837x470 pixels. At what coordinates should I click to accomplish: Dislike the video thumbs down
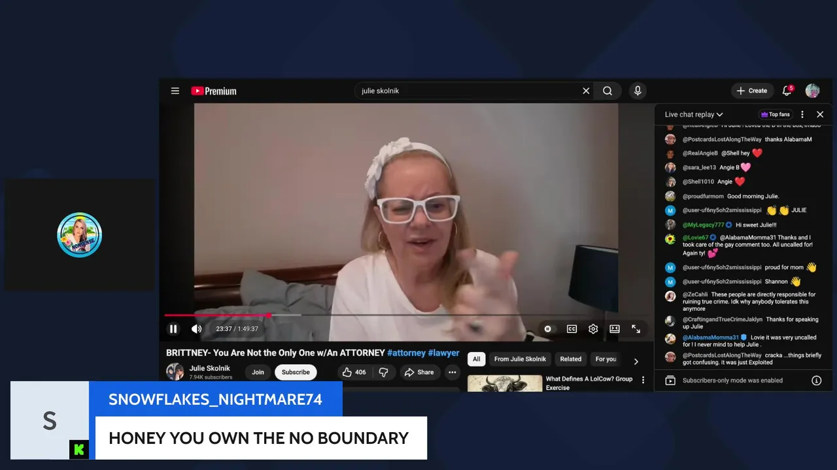coord(384,372)
